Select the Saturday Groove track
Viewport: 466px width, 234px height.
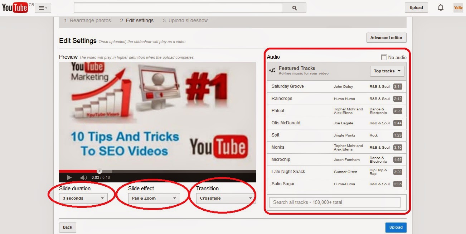coord(337,86)
